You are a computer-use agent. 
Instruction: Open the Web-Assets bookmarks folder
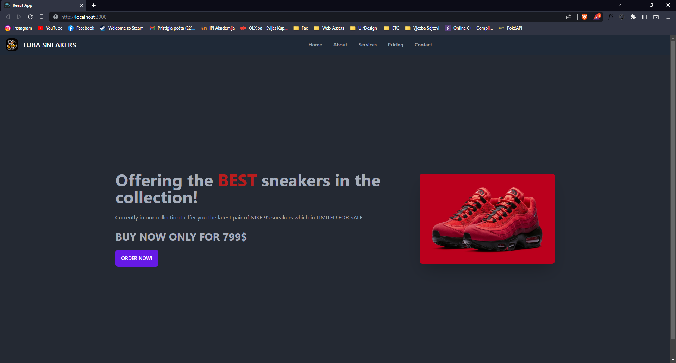[329, 28]
